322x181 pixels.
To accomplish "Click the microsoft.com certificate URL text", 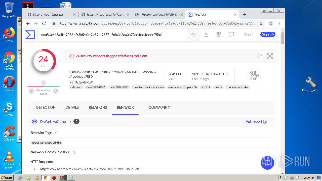I will 90,169.
